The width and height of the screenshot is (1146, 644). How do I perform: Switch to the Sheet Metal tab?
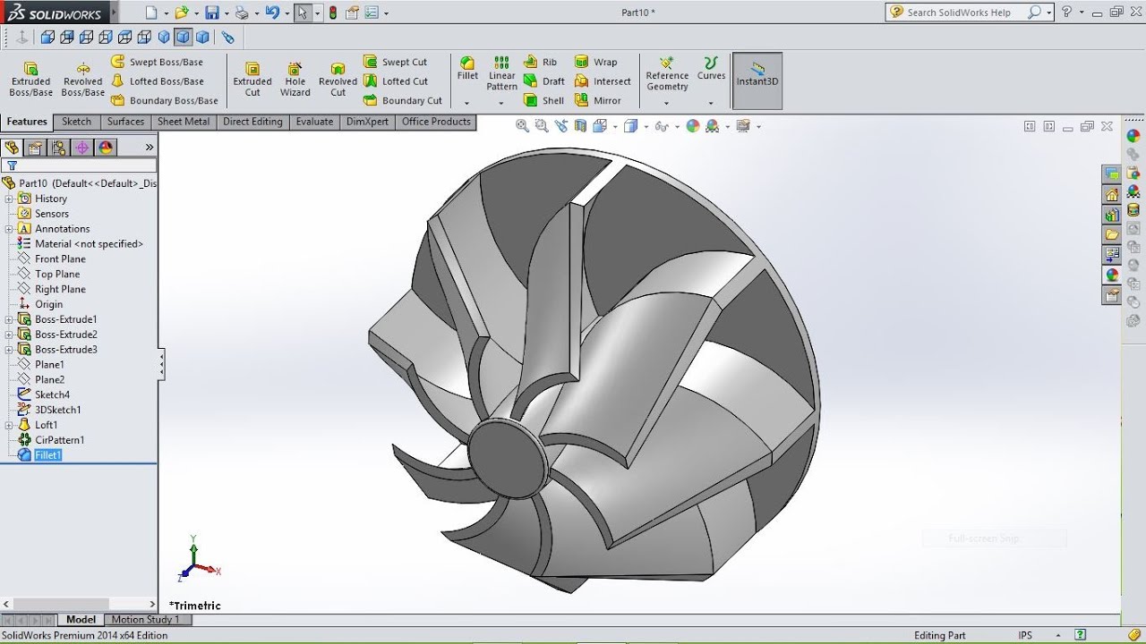pos(184,122)
